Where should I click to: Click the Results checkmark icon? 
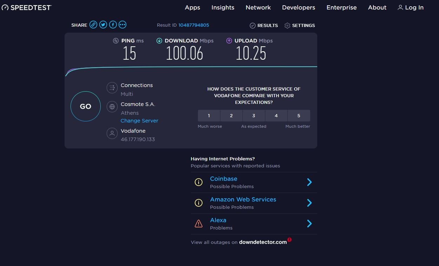point(252,26)
